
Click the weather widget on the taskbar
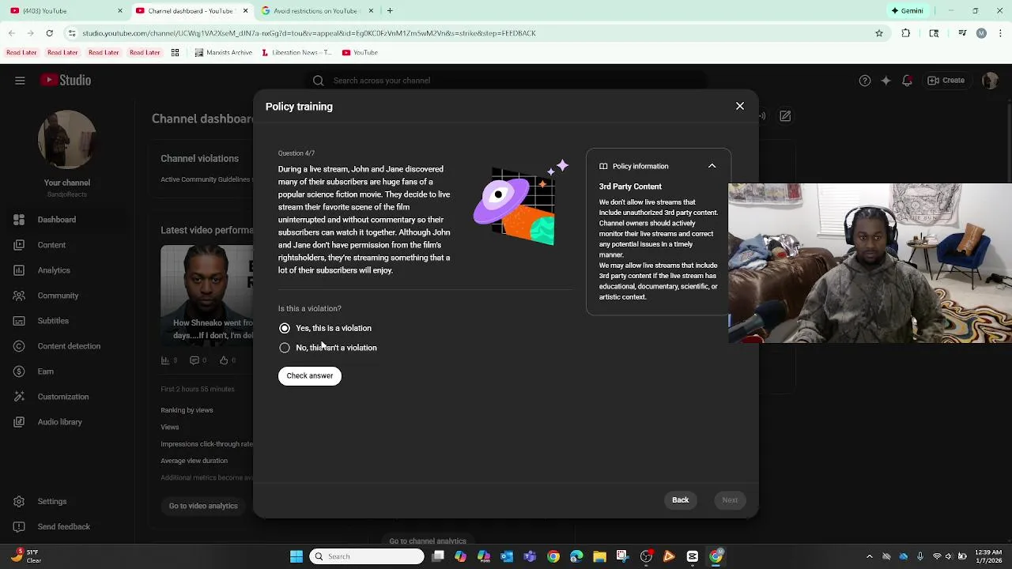26,556
